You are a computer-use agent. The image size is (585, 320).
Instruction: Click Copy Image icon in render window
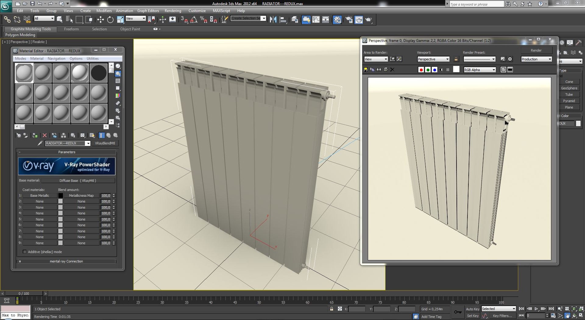pyautogui.click(x=372, y=70)
